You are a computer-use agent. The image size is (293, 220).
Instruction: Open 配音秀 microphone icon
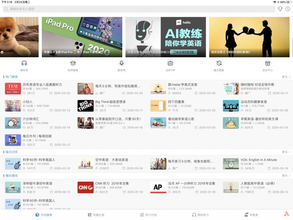121,63
